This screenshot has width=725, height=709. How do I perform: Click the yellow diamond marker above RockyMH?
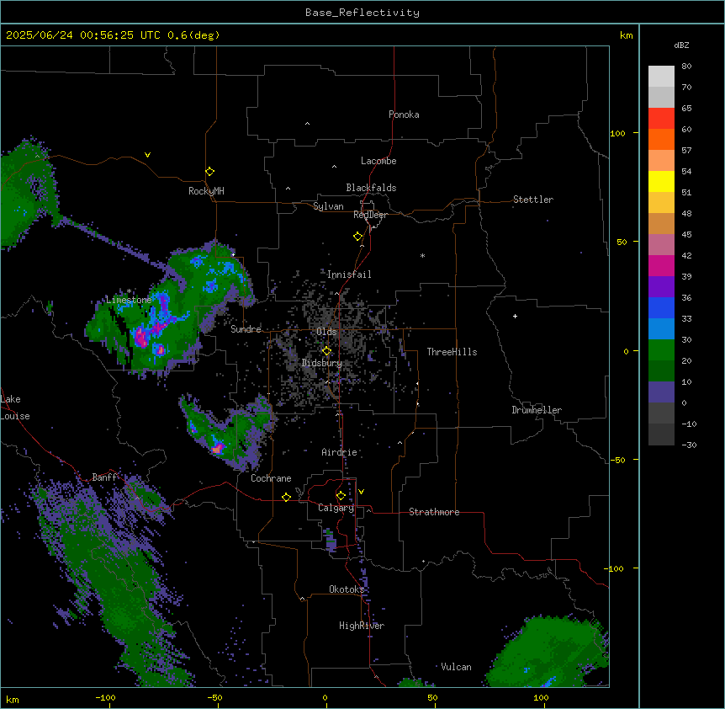point(209,171)
